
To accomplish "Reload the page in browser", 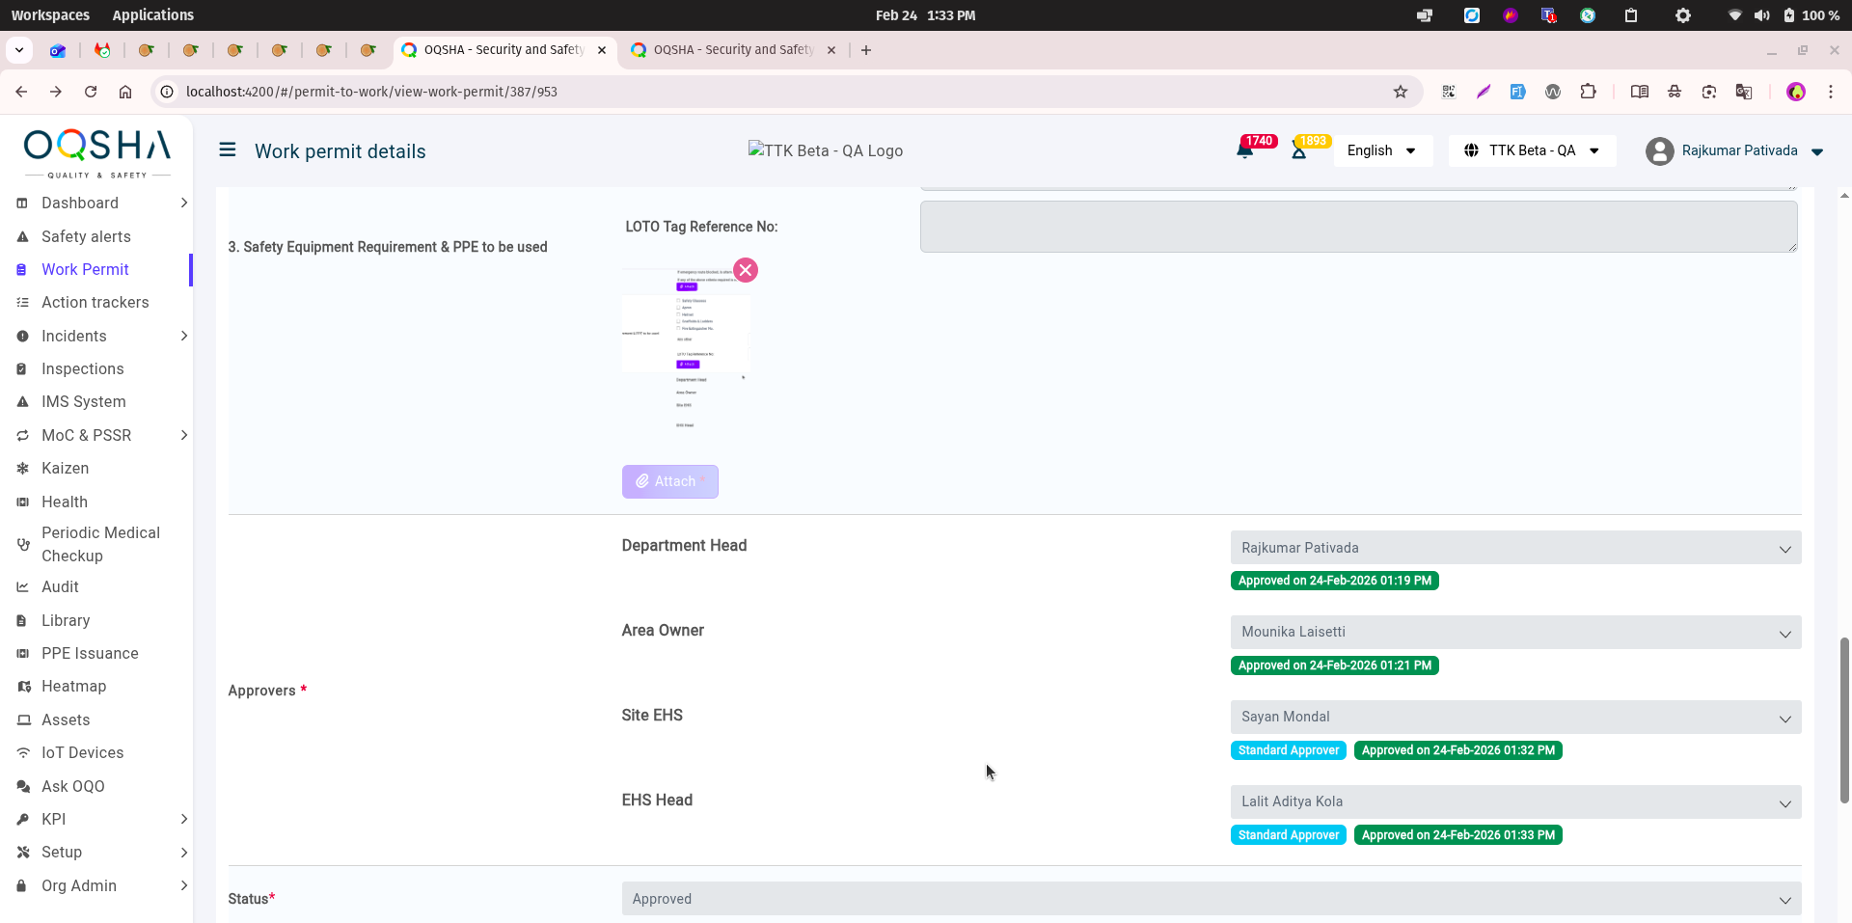I will click(91, 92).
